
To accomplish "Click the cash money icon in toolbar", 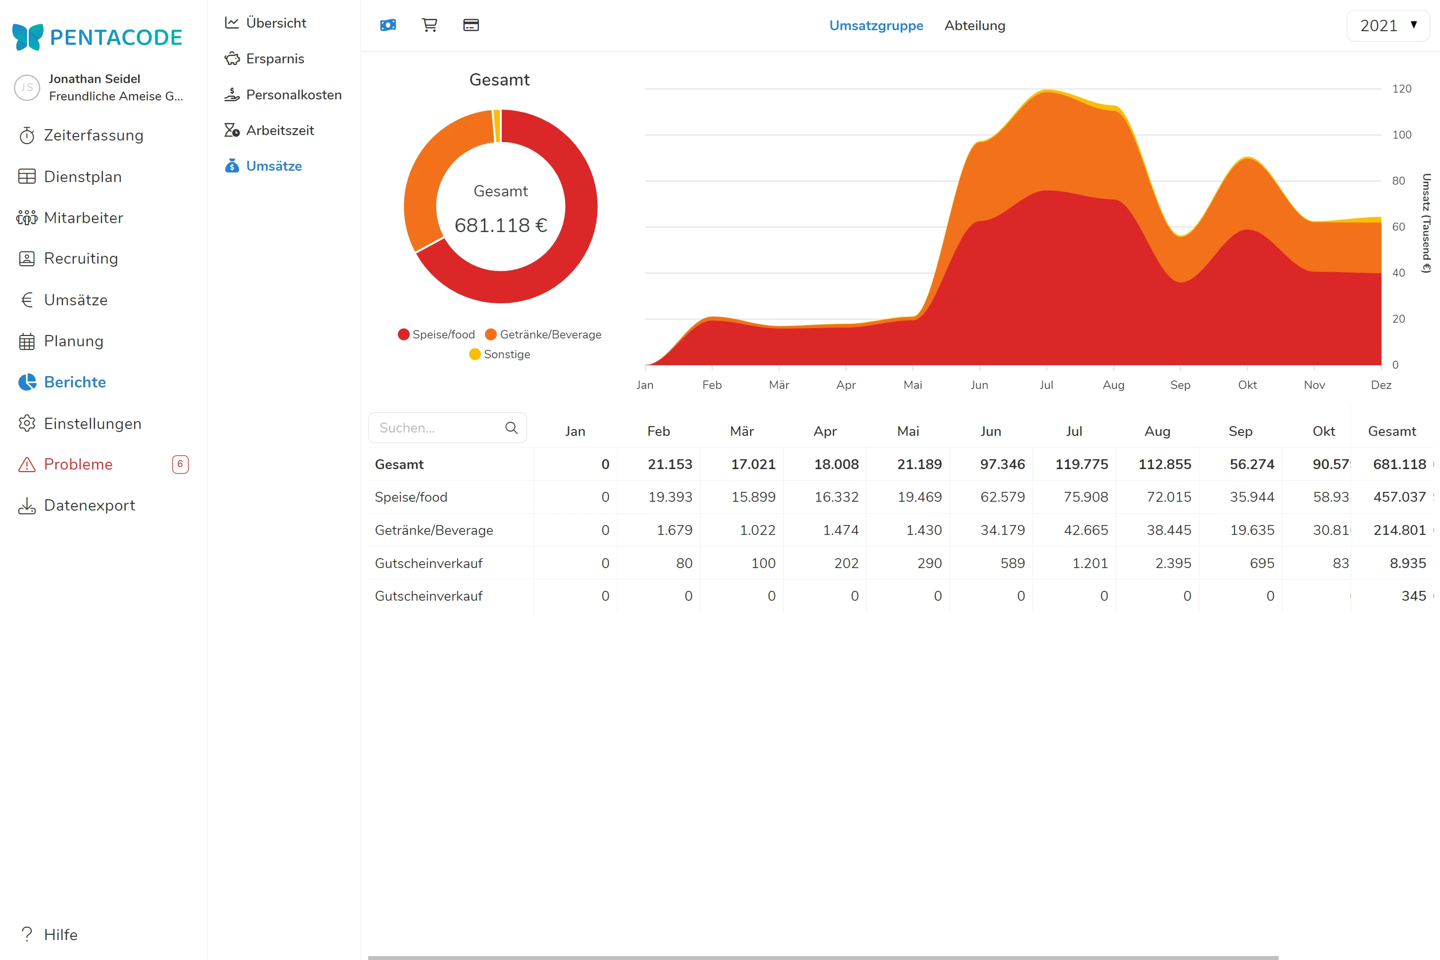I will click(x=388, y=25).
